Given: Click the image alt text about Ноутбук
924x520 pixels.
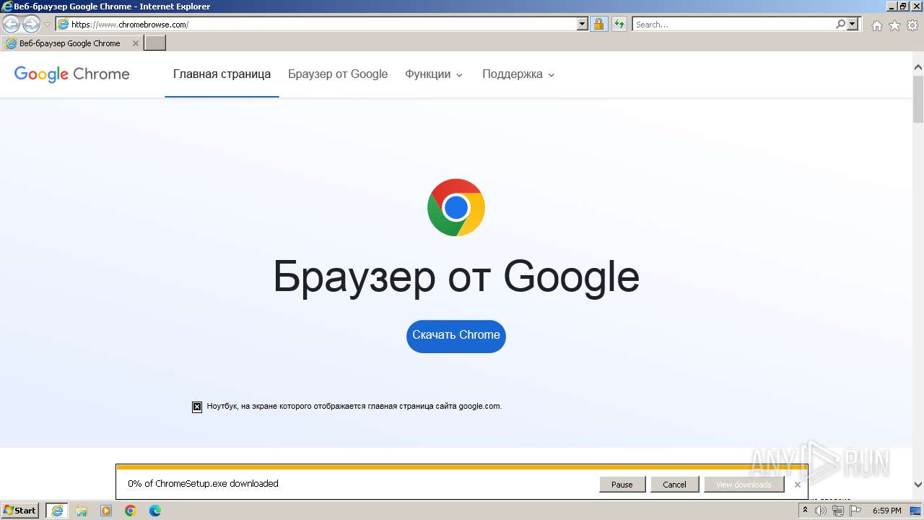Looking at the screenshot, I should (354, 406).
